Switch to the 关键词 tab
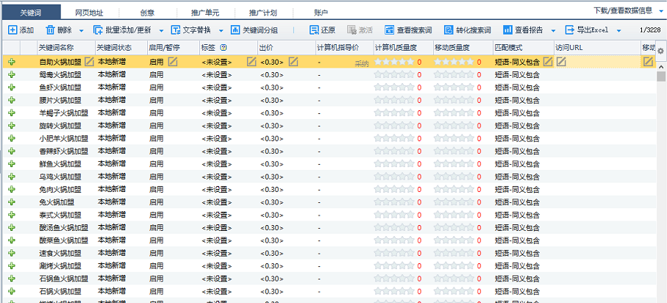The height and width of the screenshot is (303, 667). coord(31,13)
